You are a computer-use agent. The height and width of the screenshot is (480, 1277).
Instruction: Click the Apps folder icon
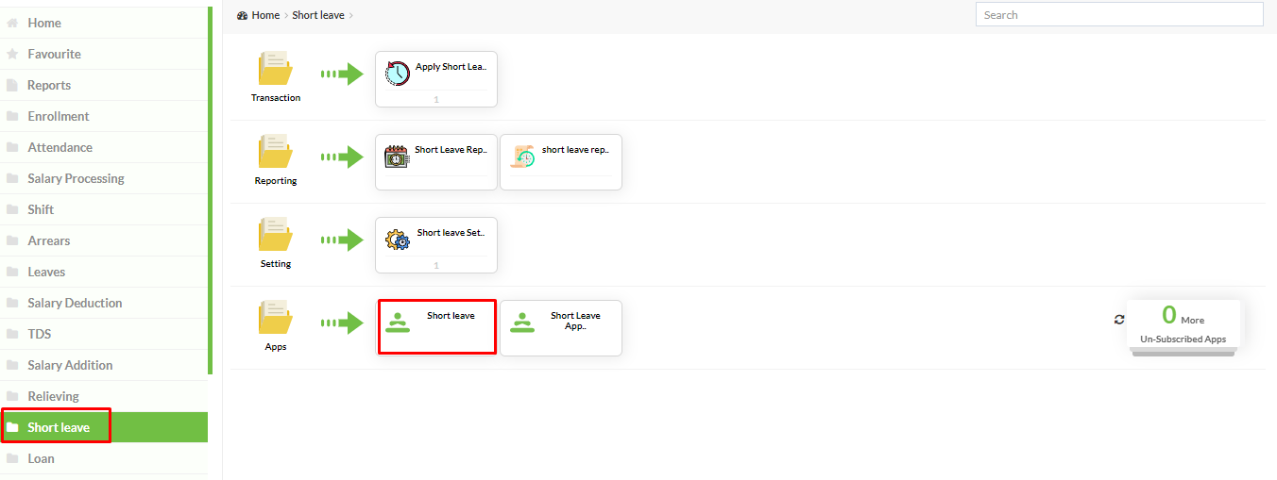click(x=276, y=319)
